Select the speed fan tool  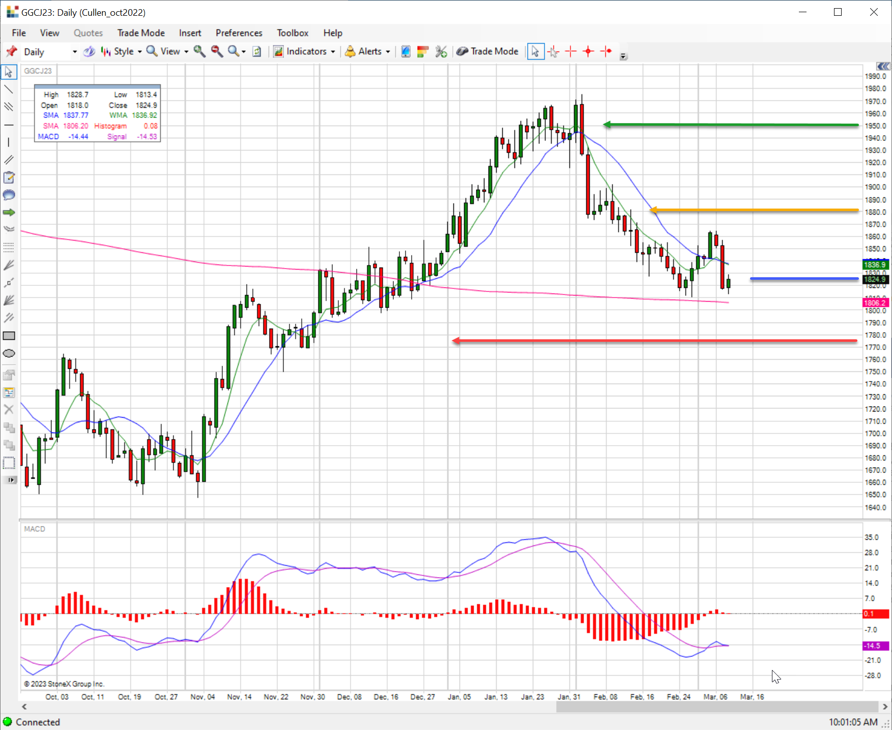coord(9,301)
